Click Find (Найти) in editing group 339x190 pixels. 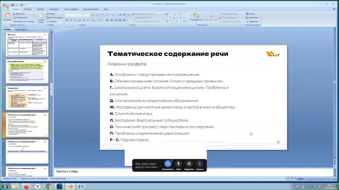tap(251, 14)
